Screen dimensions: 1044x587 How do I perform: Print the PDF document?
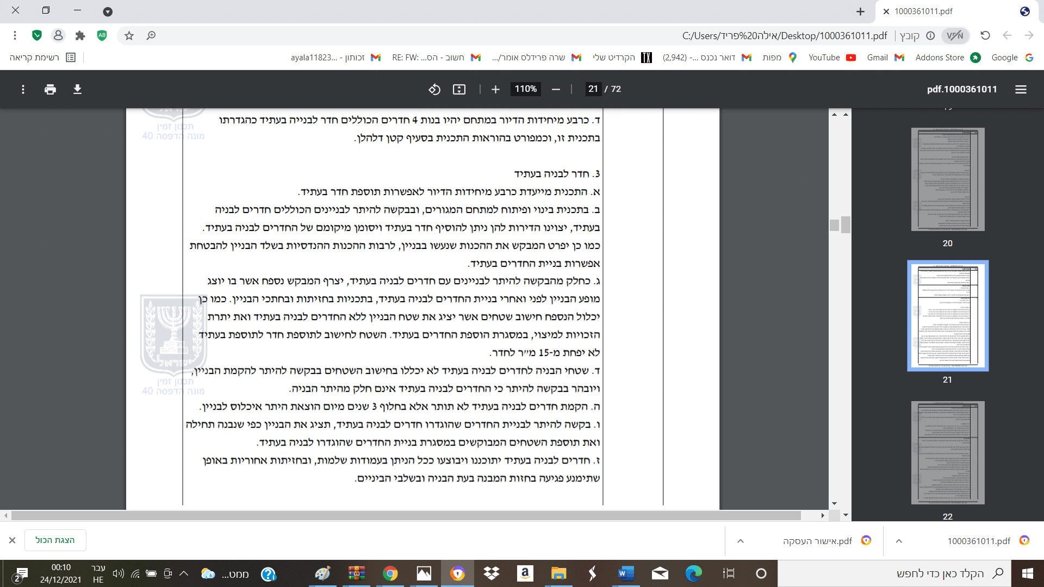(x=50, y=89)
